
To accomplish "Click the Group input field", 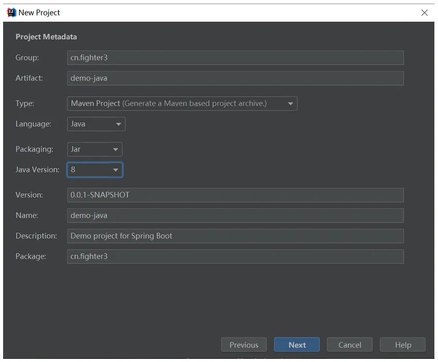I will click(235, 58).
